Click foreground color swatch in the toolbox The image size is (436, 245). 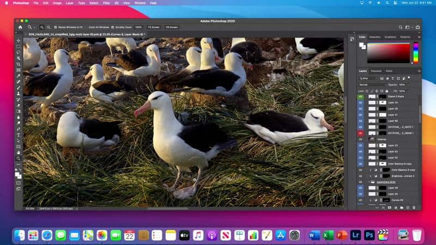point(17,174)
